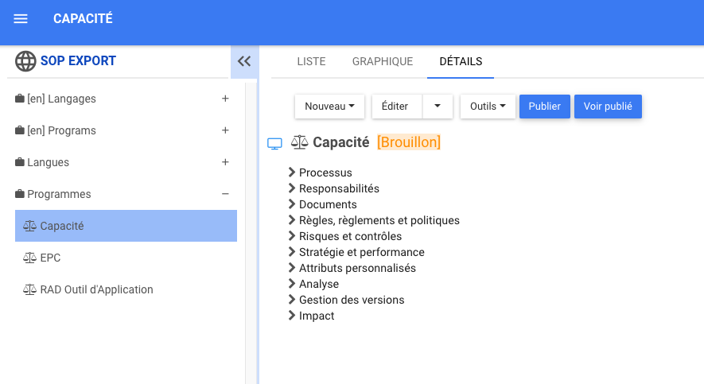Open the Nouveau dropdown menu
This screenshot has height=384, width=704.
tap(329, 107)
